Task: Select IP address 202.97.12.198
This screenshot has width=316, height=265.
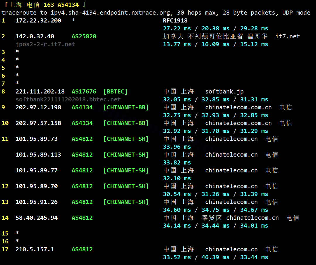Action: click(x=38, y=107)
